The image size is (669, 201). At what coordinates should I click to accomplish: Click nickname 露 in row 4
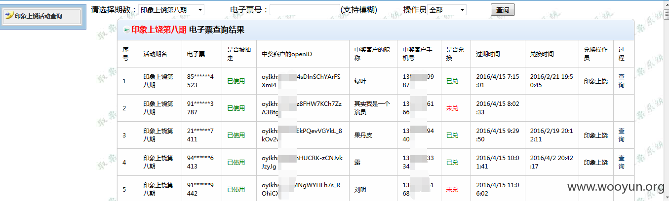pos(357,162)
